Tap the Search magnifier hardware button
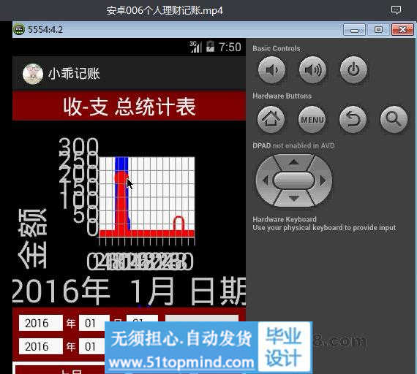 click(394, 119)
